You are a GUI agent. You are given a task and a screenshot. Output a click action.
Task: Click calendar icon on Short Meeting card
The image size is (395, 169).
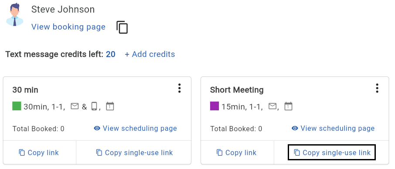coord(289,106)
